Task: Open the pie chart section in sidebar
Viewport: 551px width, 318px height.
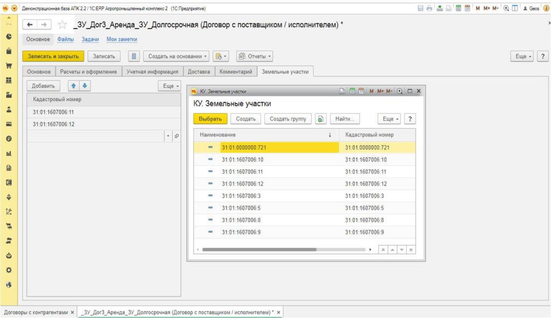Action: [9, 37]
